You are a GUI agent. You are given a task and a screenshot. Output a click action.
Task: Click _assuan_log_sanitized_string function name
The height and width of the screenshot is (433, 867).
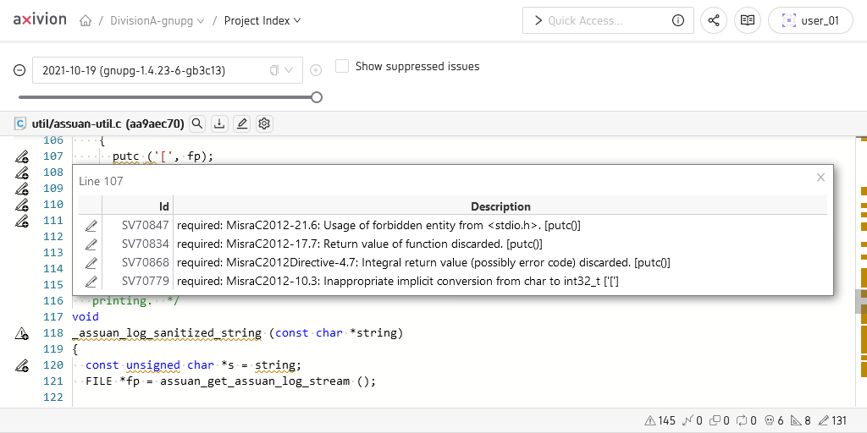coord(167,333)
